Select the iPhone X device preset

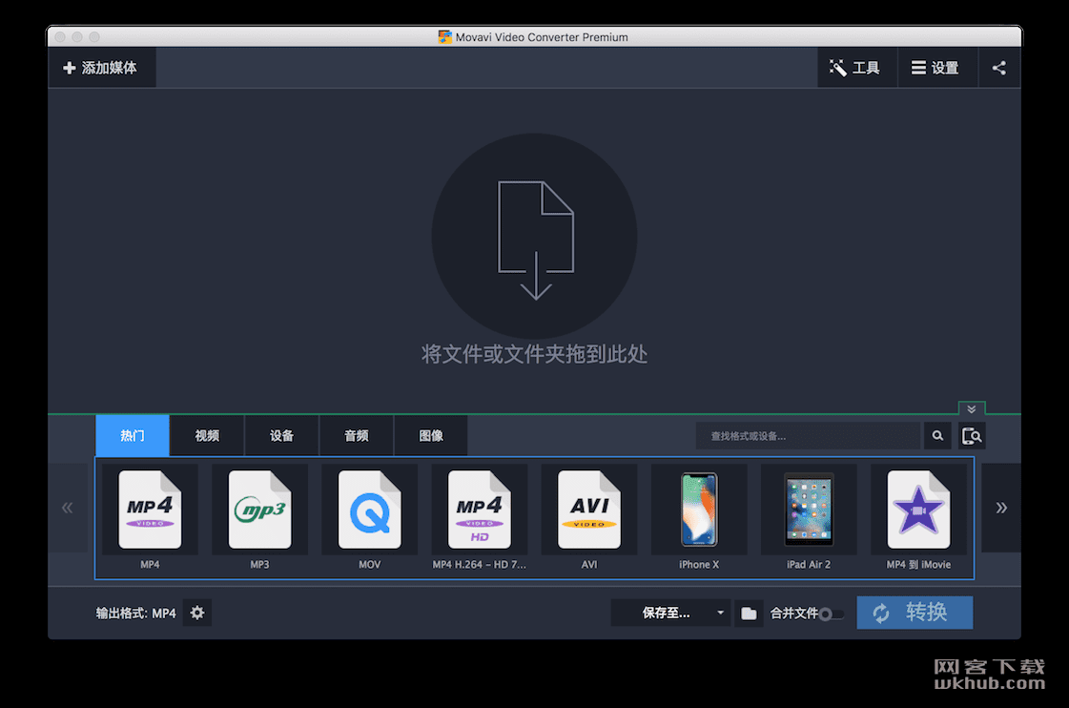(x=699, y=518)
